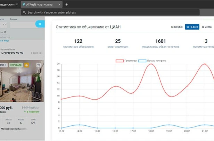Expand the 'ещё' show more link
The width and height of the screenshot is (214, 141).
pos(5,40)
